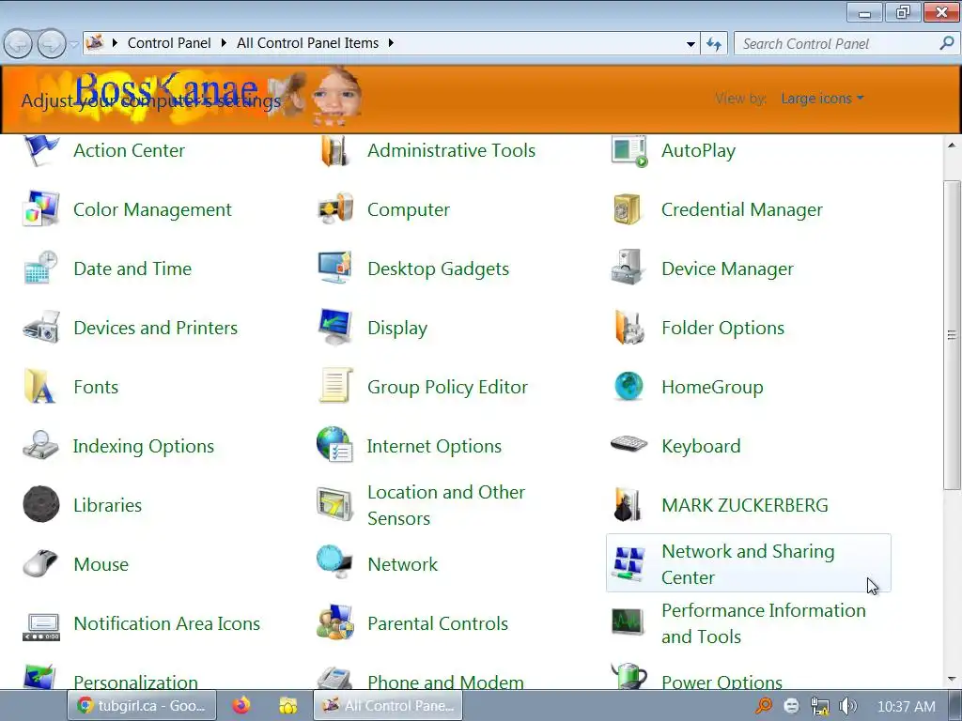Switch to the tubgirl.ca Chrome taskbar button

click(142, 706)
